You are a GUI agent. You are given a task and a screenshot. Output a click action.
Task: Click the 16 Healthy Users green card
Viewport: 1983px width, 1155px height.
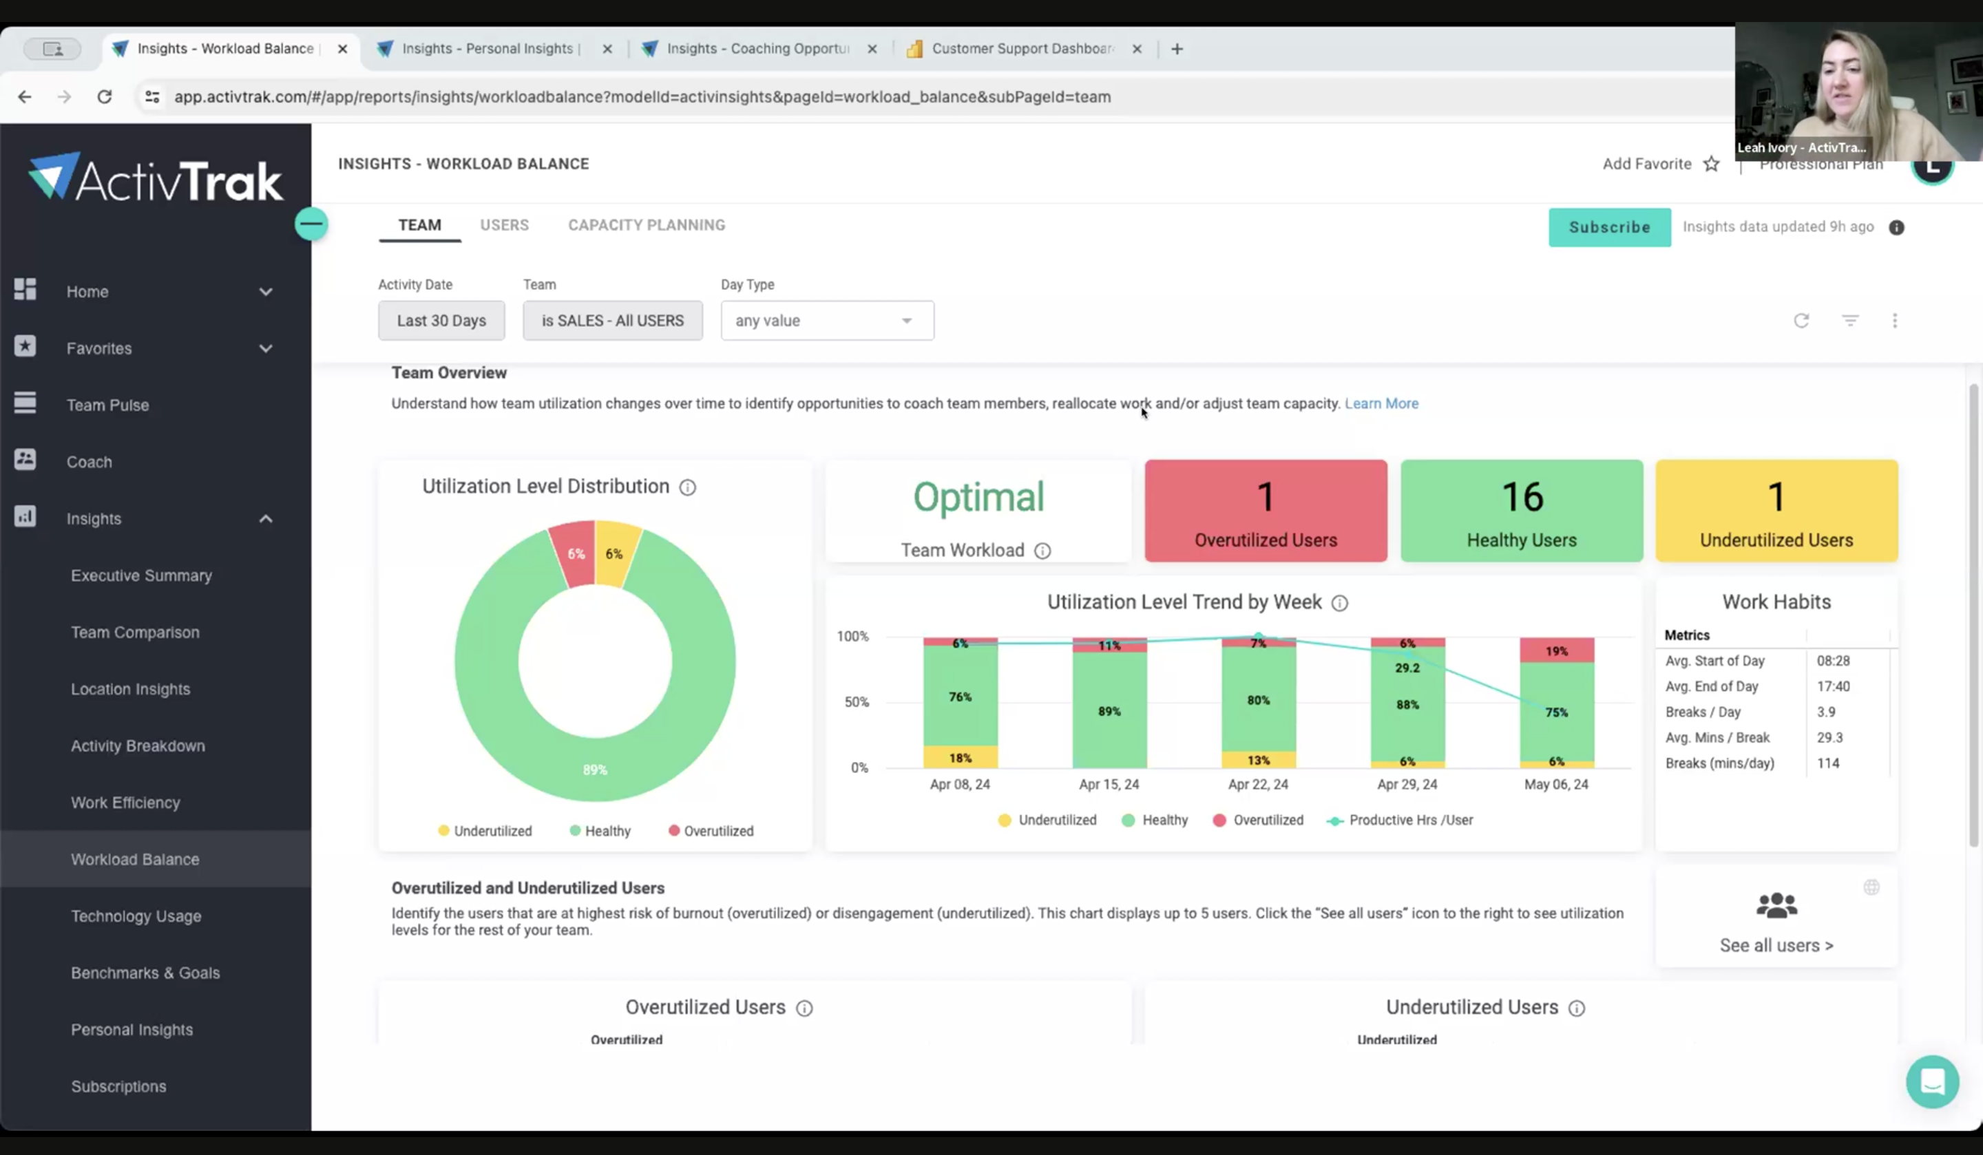(1521, 511)
